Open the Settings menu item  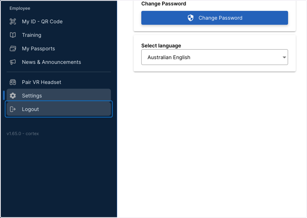click(59, 96)
